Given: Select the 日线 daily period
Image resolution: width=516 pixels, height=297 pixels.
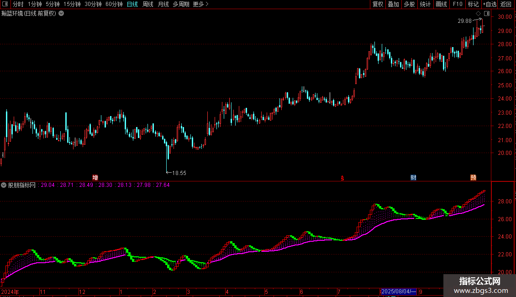Looking at the screenshot, I should (x=132, y=4).
